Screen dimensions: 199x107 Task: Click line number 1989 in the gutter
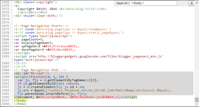click(5, 73)
